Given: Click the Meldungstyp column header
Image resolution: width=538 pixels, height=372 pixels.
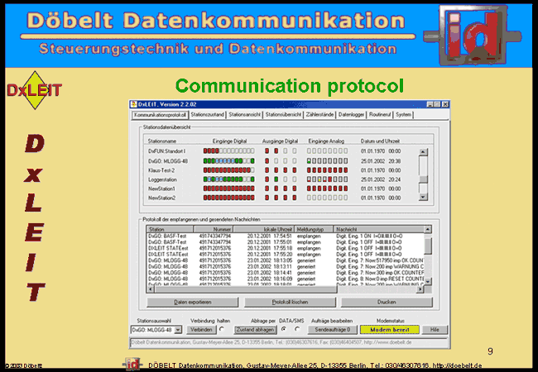Looking at the screenshot, I should click(314, 229).
